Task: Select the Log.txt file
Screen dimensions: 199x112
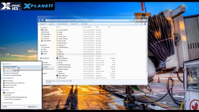Action: 59,71
